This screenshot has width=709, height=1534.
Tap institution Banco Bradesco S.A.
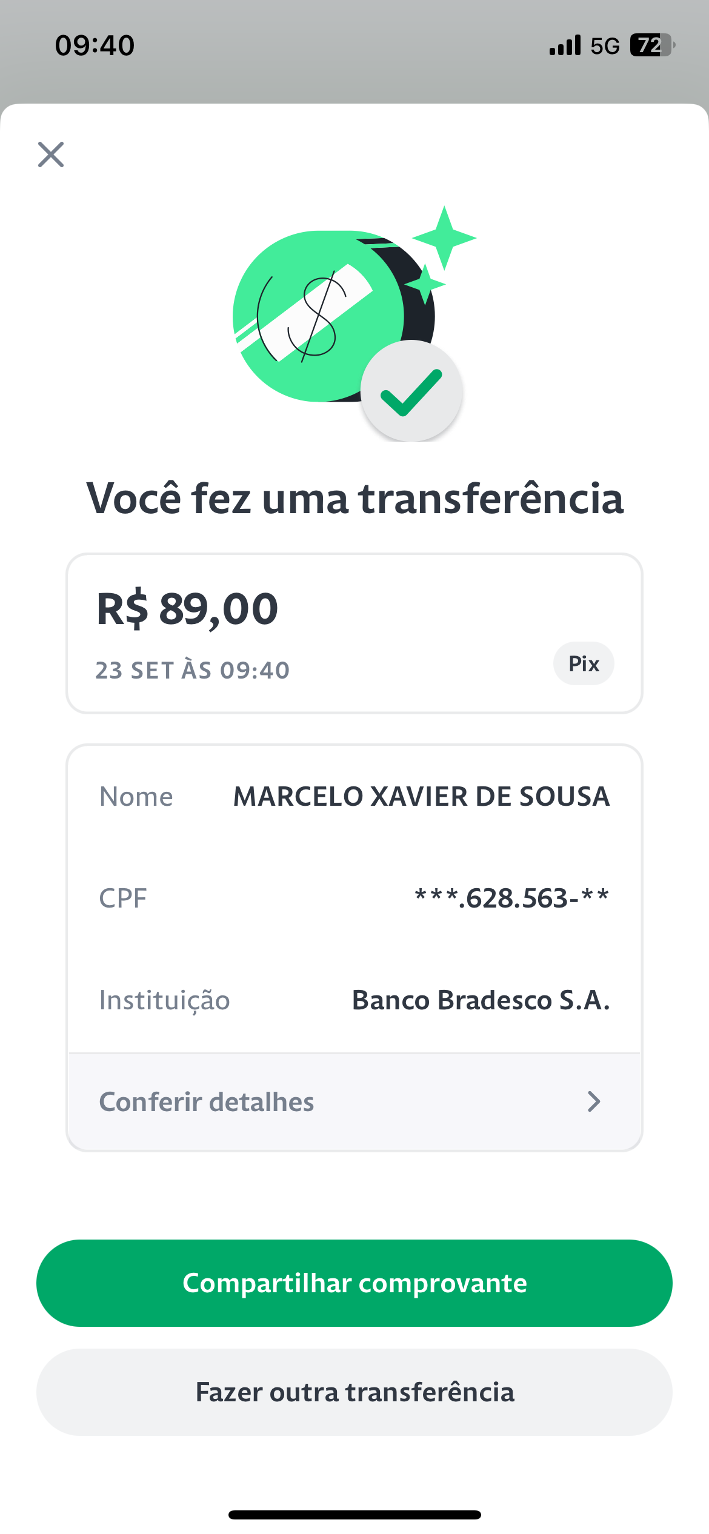481,1000
